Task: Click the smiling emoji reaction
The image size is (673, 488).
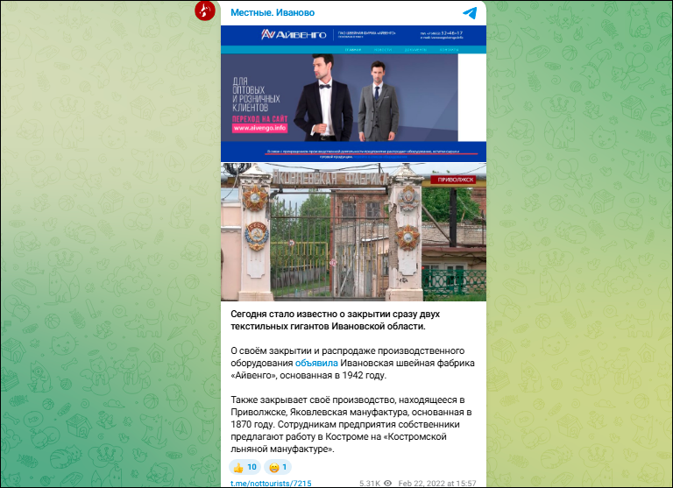Action: [x=278, y=467]
